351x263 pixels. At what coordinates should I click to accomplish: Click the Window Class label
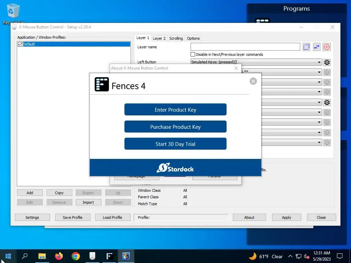149,190
